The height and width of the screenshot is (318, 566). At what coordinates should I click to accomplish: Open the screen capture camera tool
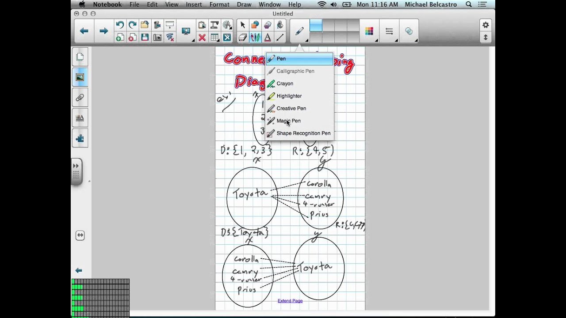[157, 38]
